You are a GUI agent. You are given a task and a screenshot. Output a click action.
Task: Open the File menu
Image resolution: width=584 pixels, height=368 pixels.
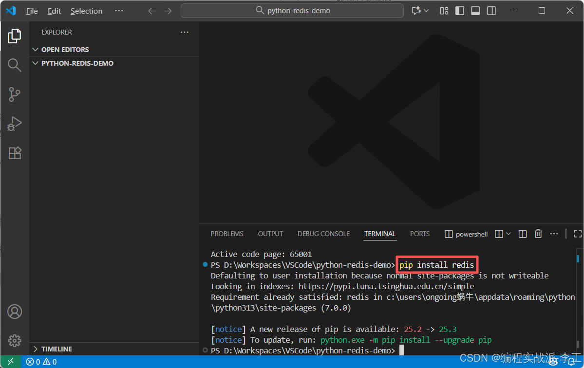click(x=32, y=11)
